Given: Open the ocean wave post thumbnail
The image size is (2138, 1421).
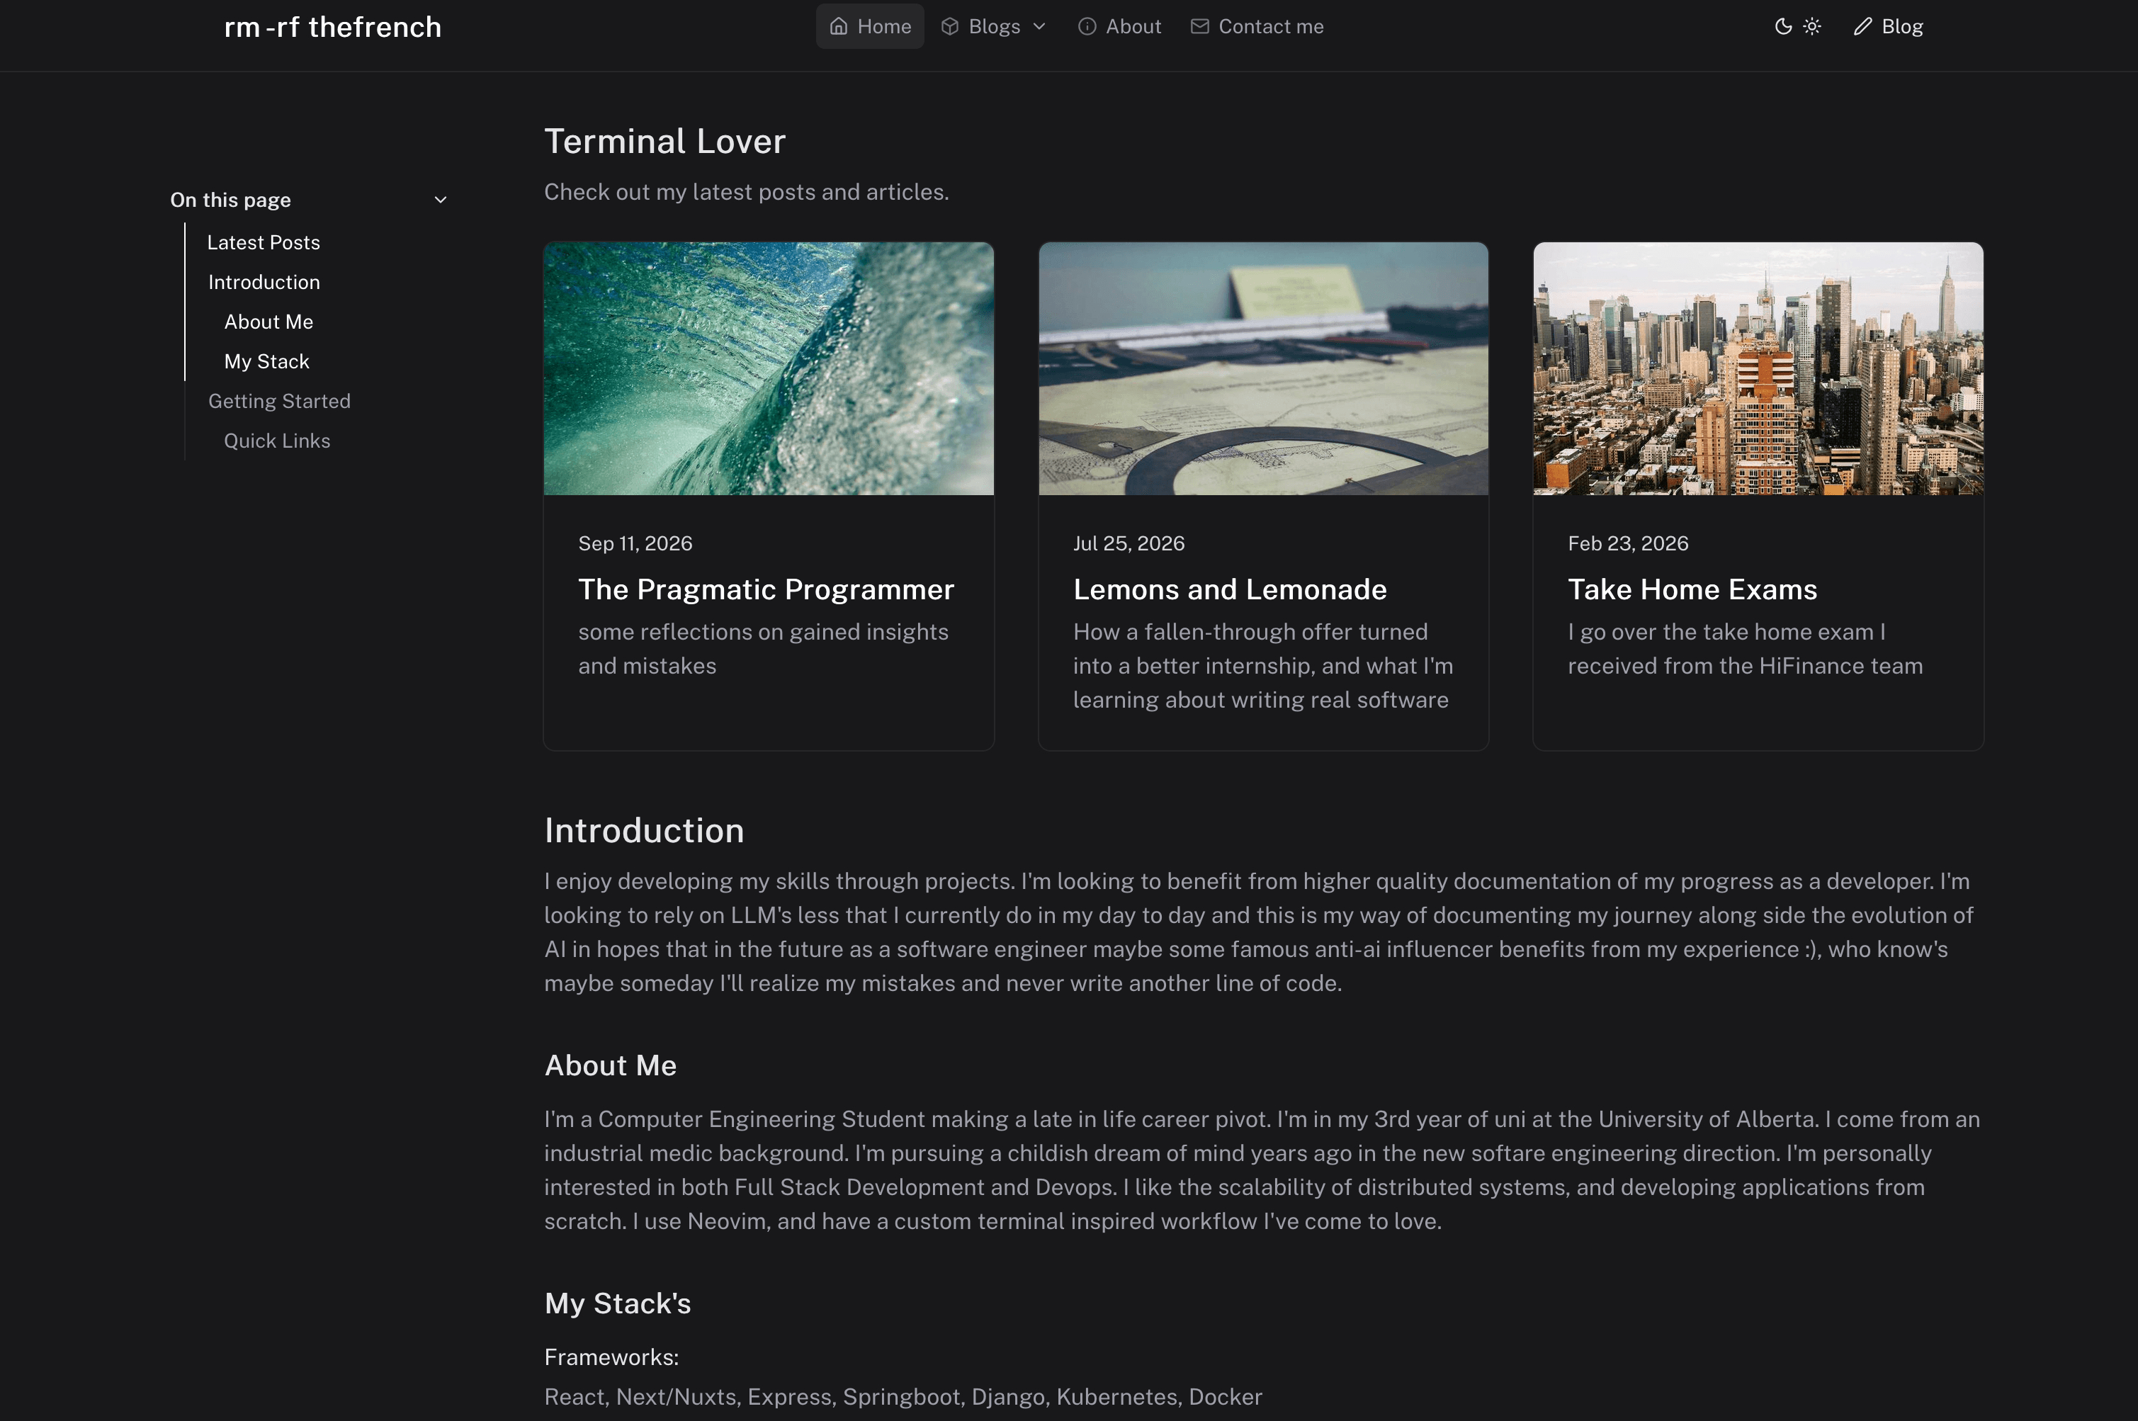Looking at the screenshot, I should [769, 369].
